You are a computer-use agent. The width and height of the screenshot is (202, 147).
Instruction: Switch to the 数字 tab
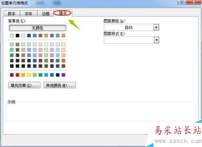[12, 14]
